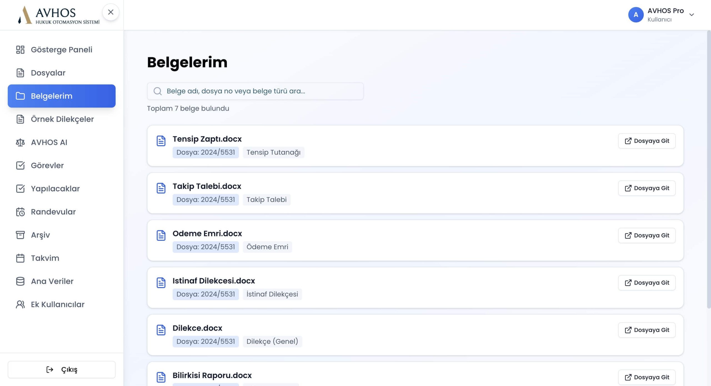The image size is (711, 386).
Task: Expand the AVHOS Pro user dropdown chevron
Action: pyautogui.click(x=692, y=15)
